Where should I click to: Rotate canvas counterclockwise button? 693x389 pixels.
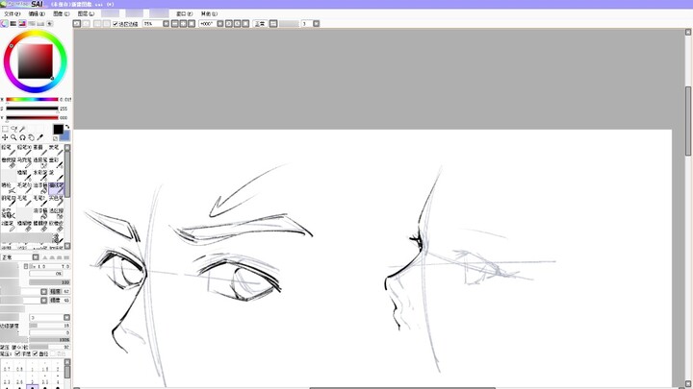(x=229, y=23)
